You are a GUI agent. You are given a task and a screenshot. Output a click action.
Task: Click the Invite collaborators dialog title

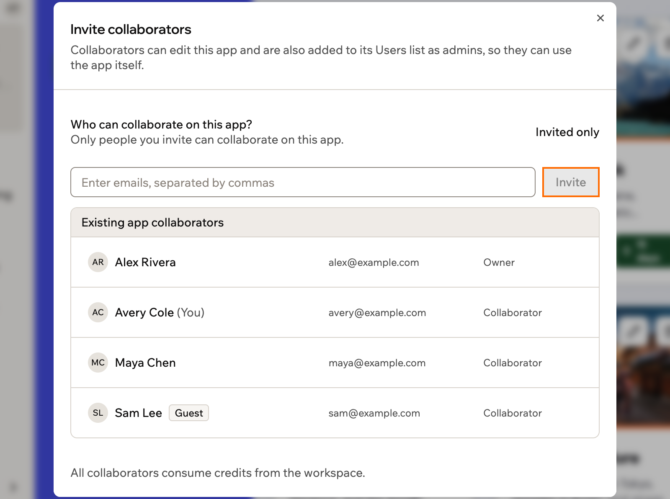pyautogui.click(x=131, y=29)
